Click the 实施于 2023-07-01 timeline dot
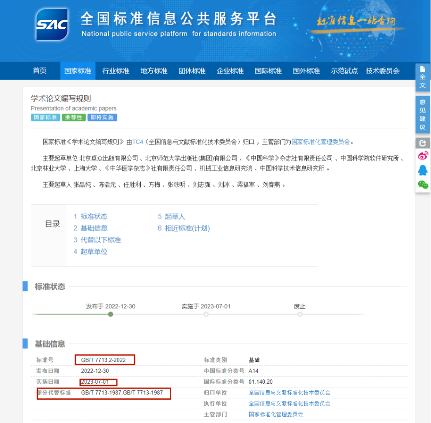This screenshot has height=423, width=431. pos(206,314)
